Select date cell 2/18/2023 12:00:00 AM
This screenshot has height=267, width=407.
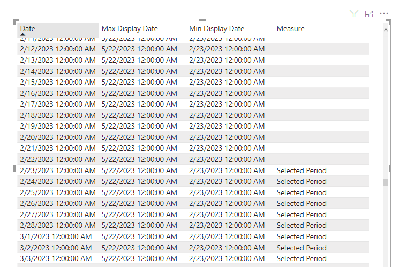(x=58, y=115)
